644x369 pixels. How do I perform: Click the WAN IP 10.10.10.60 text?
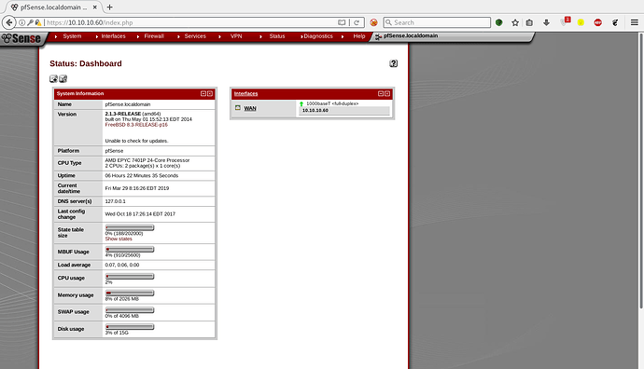[315, 110]
